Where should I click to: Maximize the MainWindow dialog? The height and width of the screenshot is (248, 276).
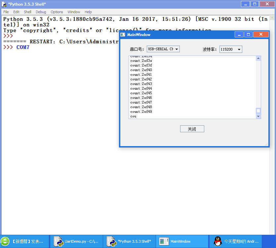point(248,34)
